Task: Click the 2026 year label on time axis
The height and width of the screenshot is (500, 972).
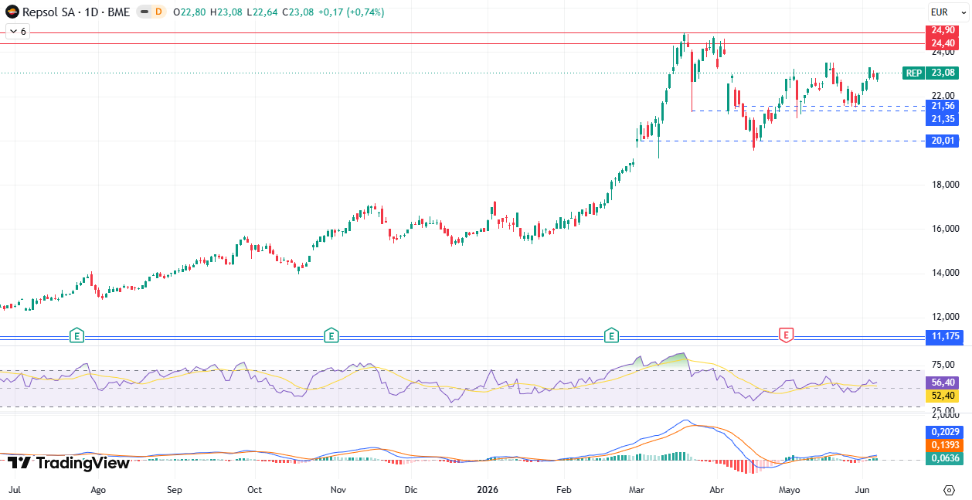Action: (488, 490)
